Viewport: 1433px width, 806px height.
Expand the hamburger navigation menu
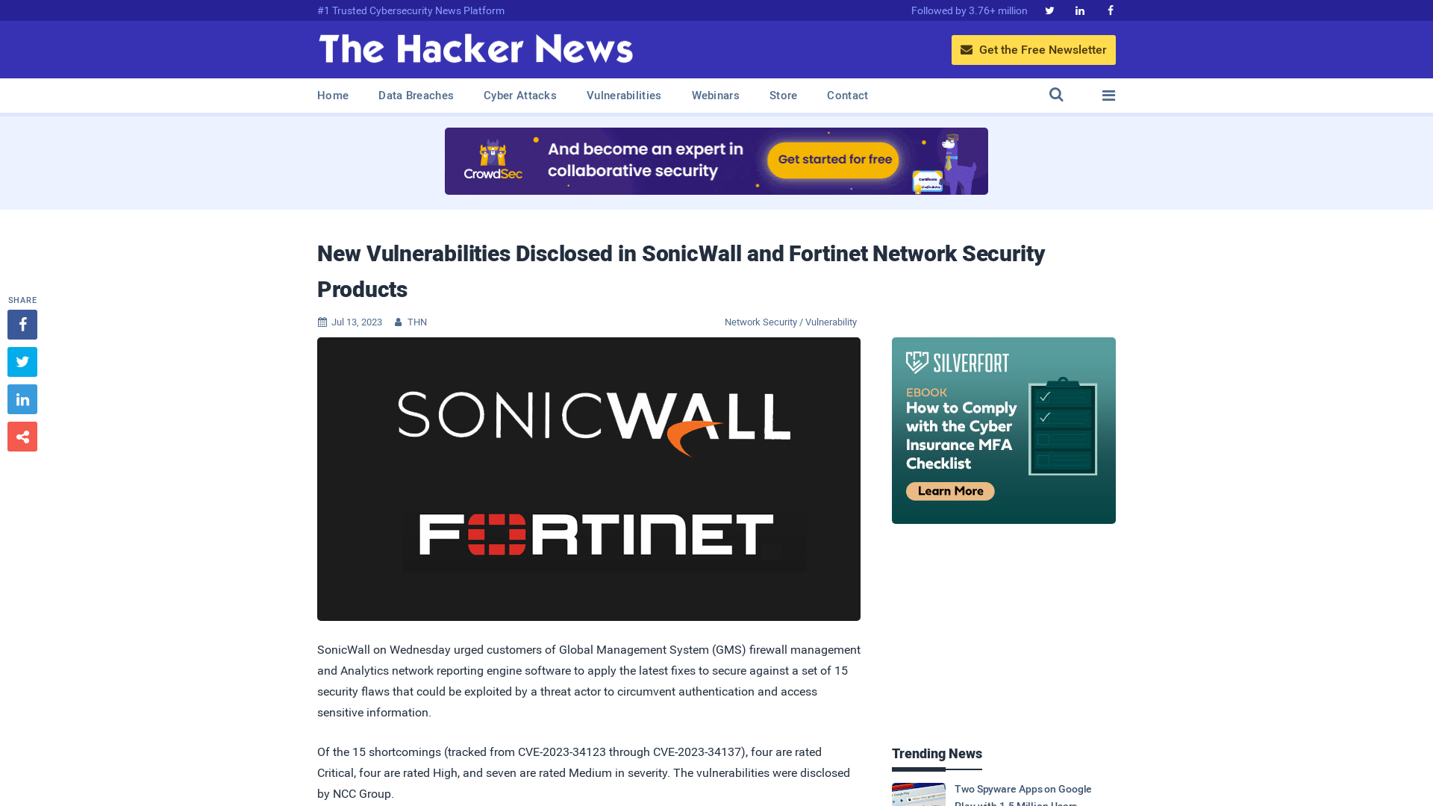1109,95
